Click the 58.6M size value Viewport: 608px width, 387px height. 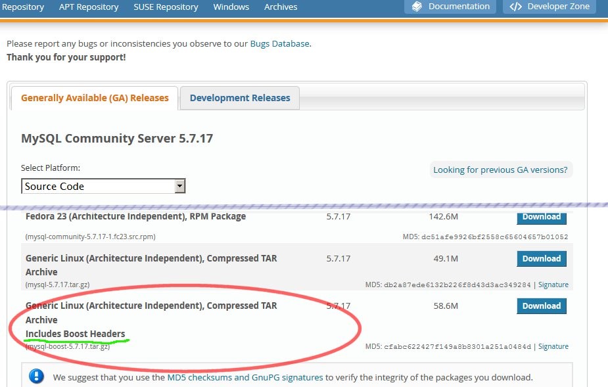pyautogui.click(x=446, y=306)
